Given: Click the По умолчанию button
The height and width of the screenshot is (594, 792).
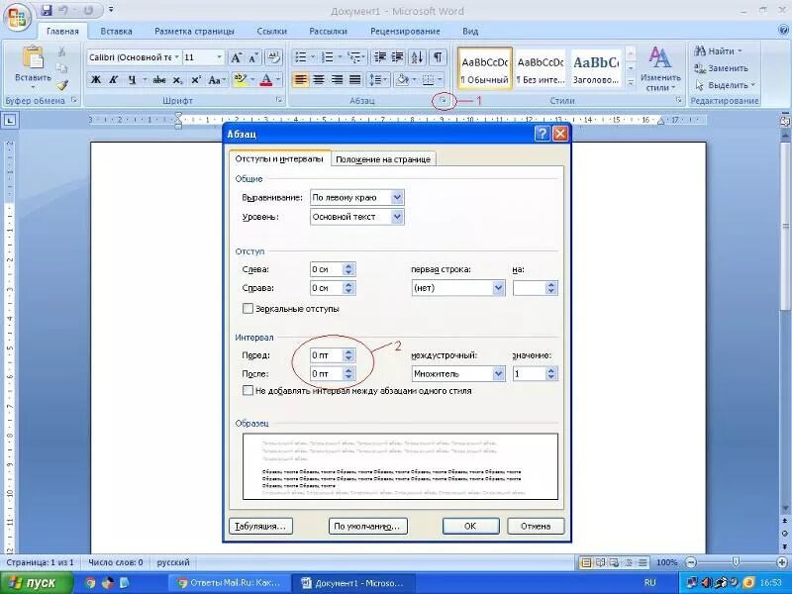Looking at the screenshot, I should [x=367, y=526].
